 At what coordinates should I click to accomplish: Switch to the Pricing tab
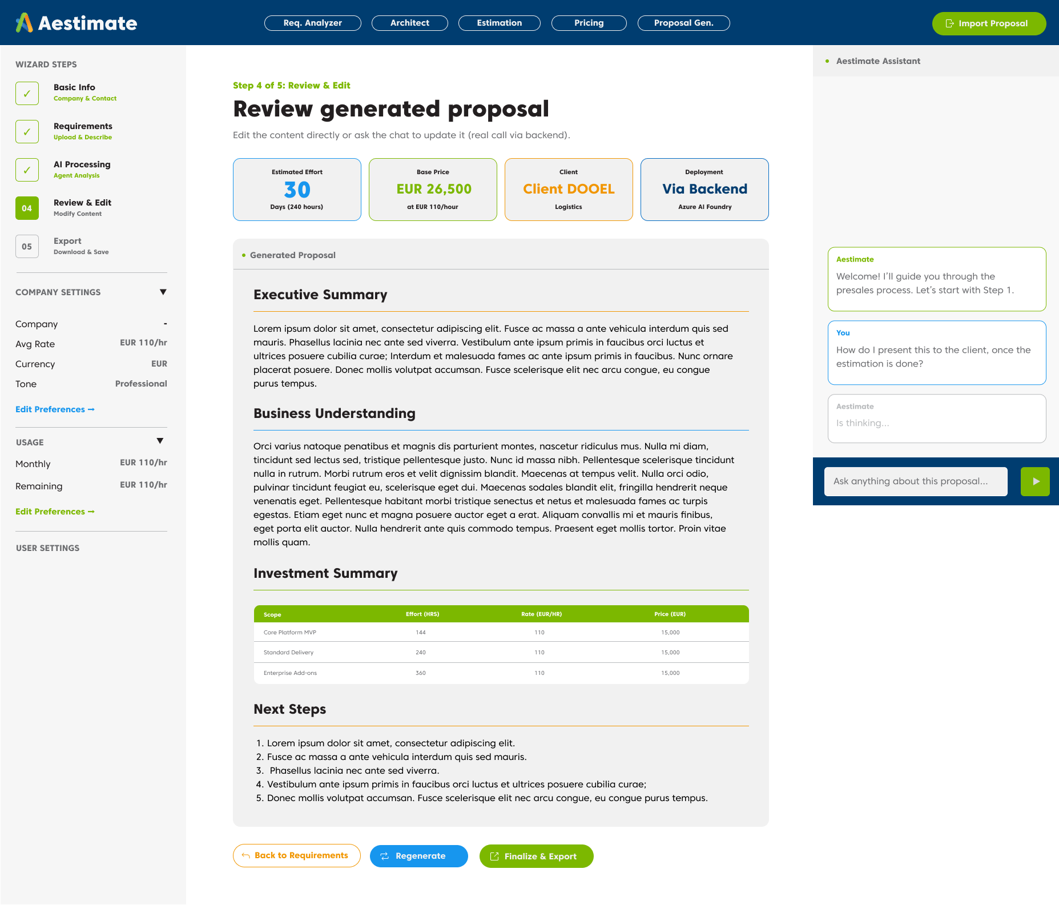[589, 23]
